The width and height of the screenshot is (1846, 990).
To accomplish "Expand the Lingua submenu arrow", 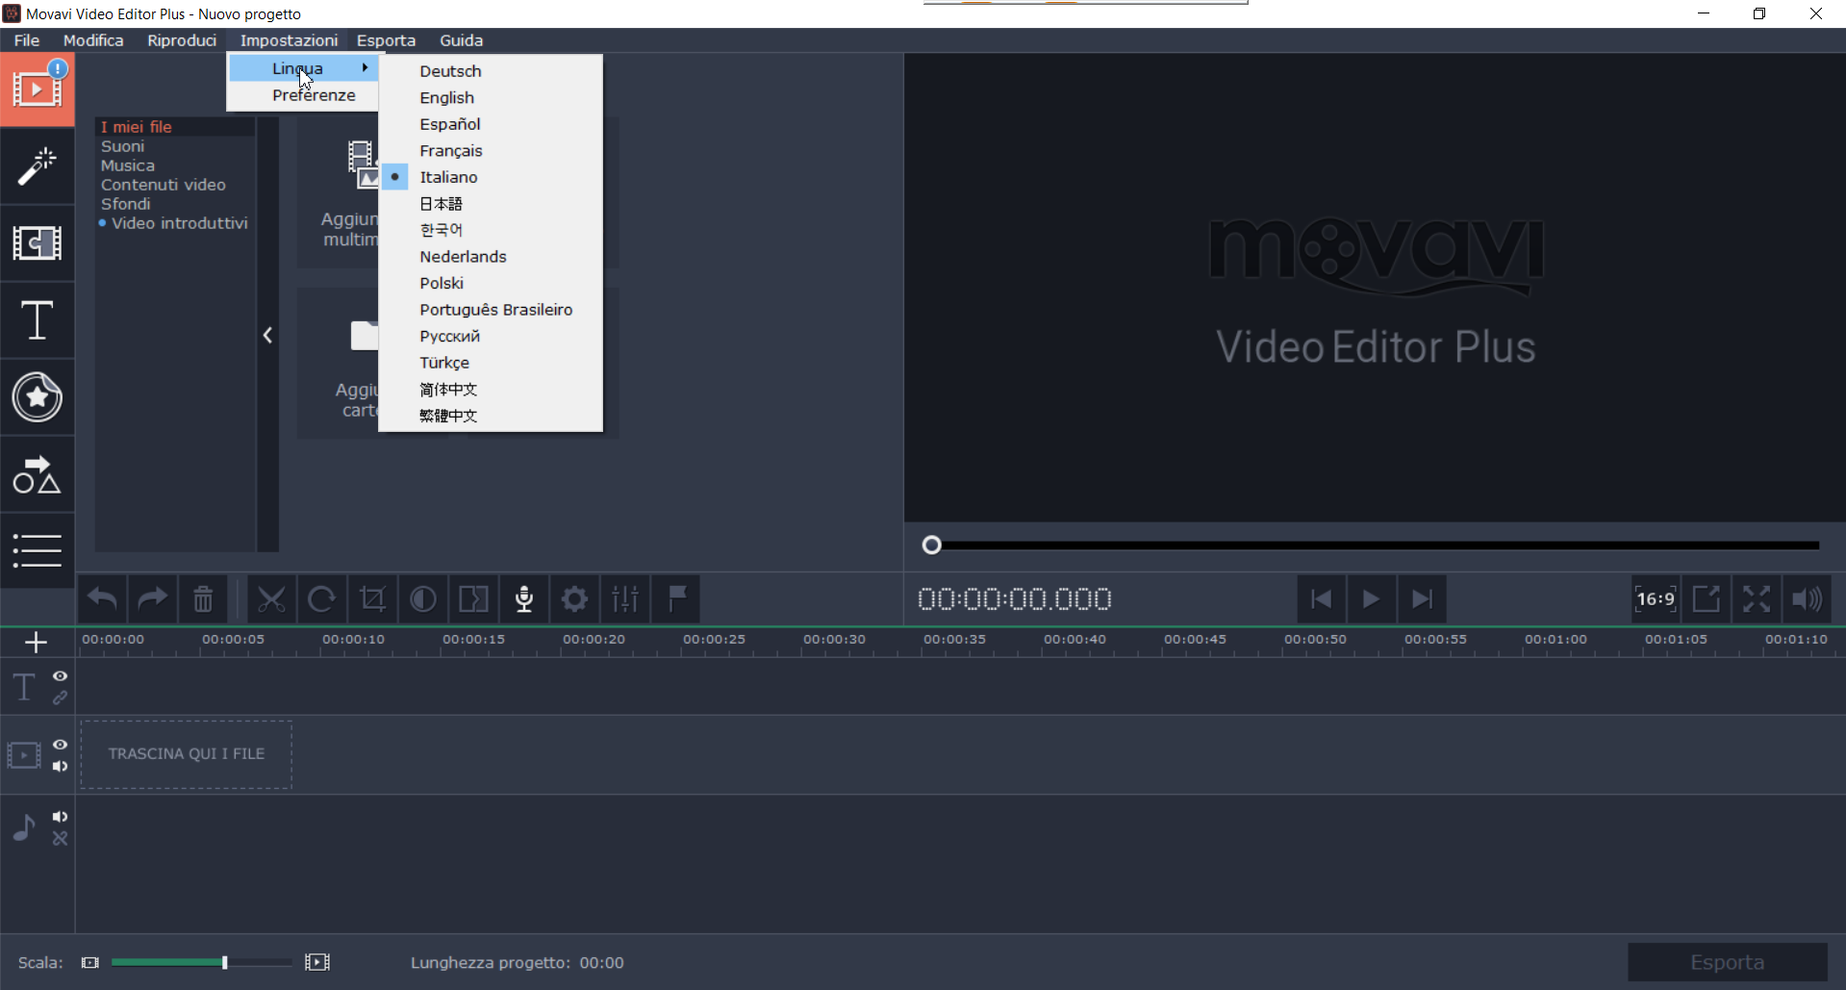I will click(365, 67).
